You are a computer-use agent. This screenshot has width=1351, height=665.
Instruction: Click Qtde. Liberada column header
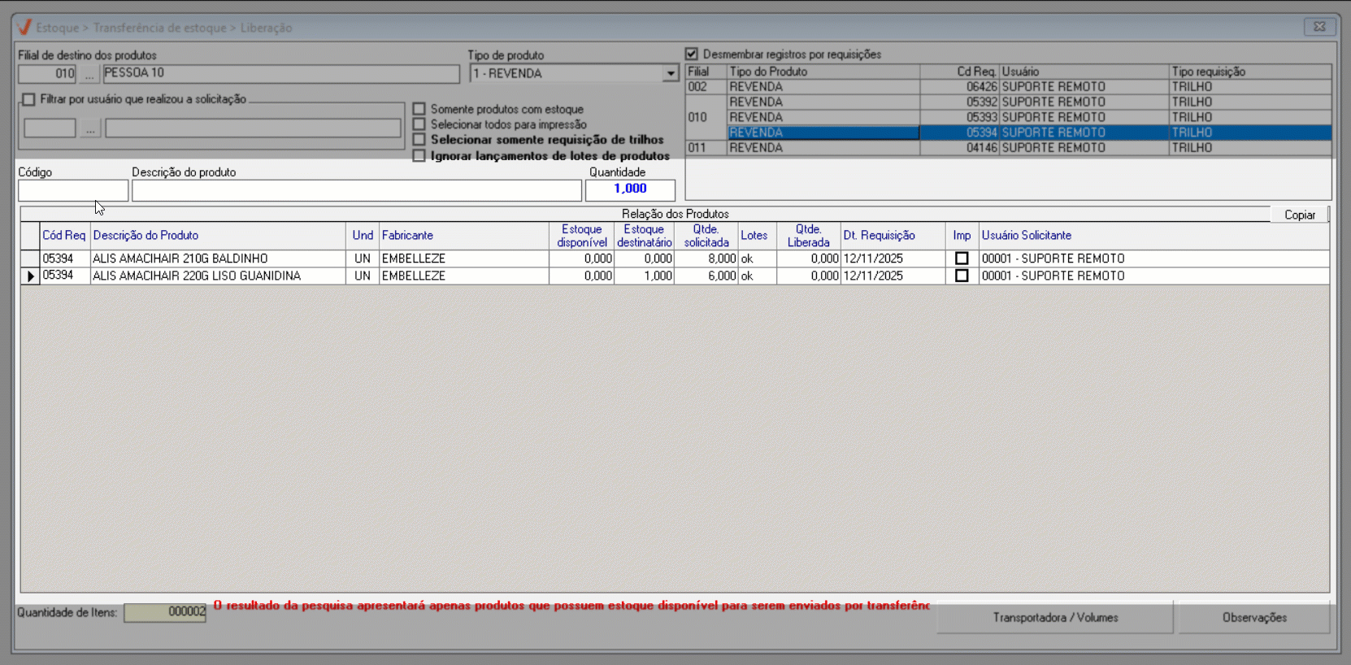[x=809, y=236]
